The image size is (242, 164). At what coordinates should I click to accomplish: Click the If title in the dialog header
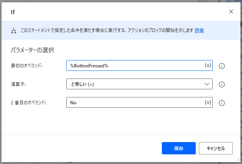point(13,12)
